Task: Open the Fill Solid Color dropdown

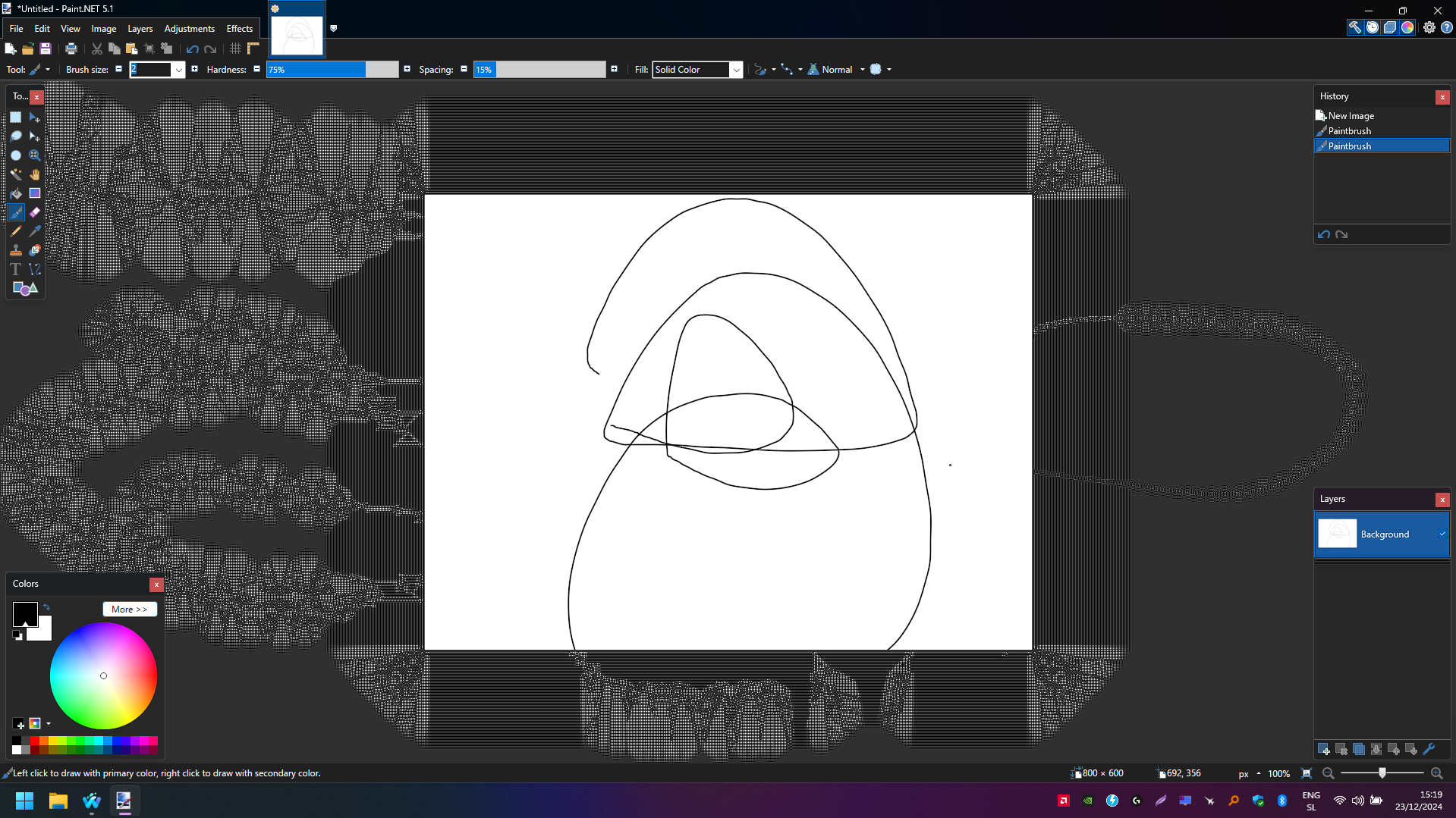Action: tap(735, 70)
